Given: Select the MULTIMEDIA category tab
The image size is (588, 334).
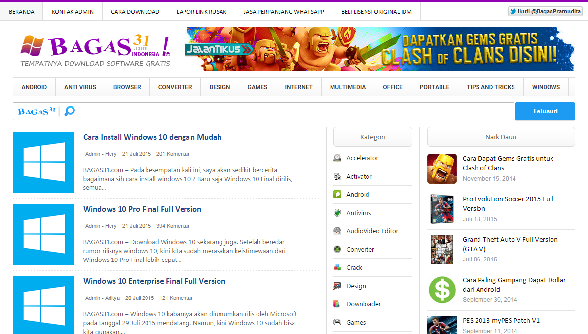Looking at the screenshot, I should (x=348, y=87).
